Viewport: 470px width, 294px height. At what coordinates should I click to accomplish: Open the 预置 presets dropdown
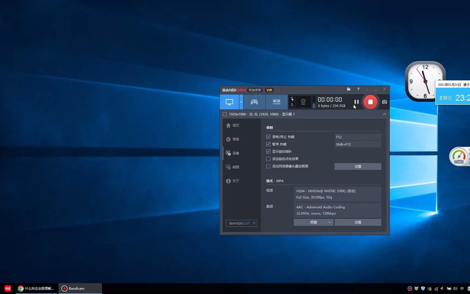pyautogui.click(x=313, y=222)
